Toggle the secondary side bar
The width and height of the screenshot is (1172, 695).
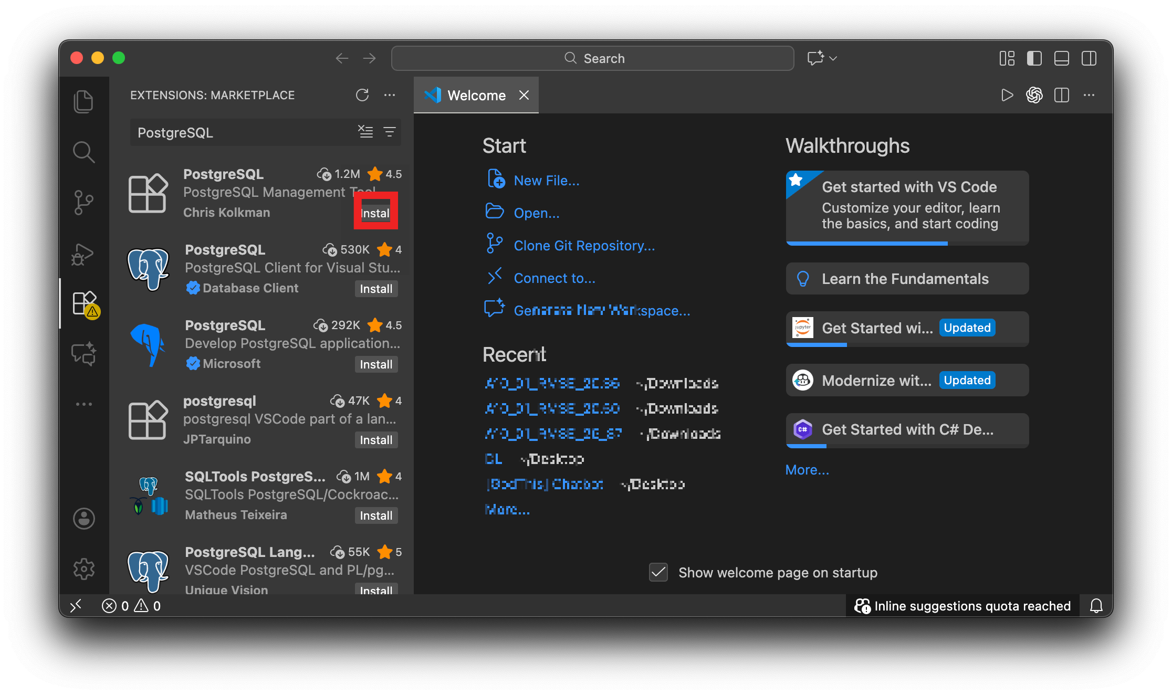[1089, 58]
